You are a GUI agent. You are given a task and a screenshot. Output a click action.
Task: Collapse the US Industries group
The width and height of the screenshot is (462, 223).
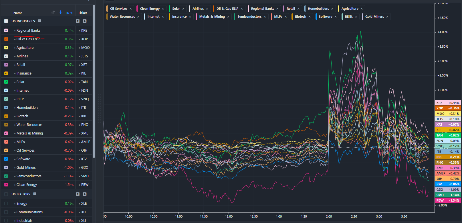(39, 21)
